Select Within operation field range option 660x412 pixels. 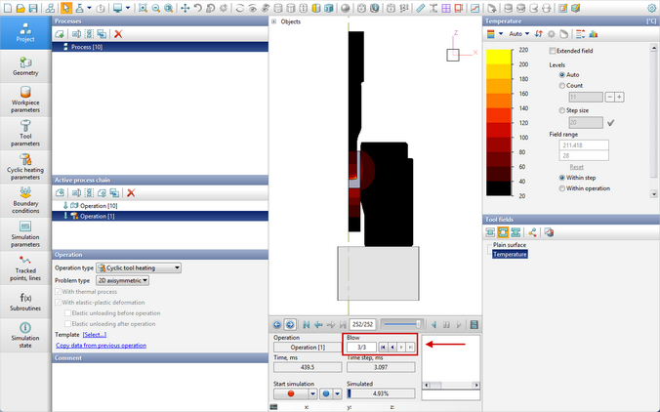pos(562,188)
